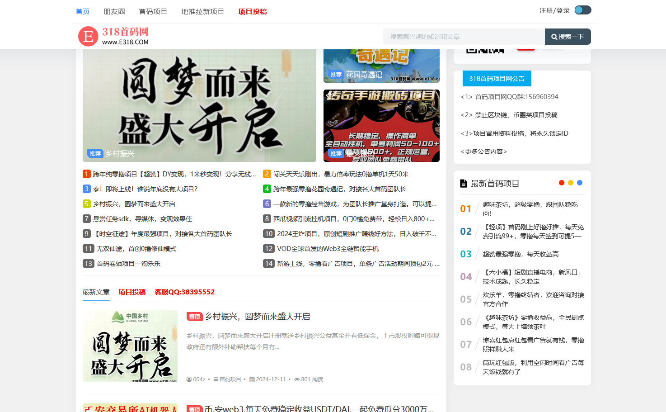
Task: Open the 传奇手游搬砖项目 banner thumbnail
Action: [381, 126]
